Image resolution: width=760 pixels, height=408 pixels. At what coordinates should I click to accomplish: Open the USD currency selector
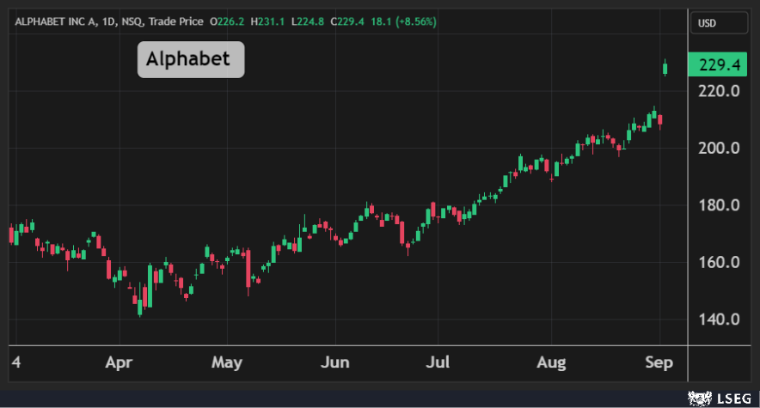pyautogui.click(x=706, y=23)
